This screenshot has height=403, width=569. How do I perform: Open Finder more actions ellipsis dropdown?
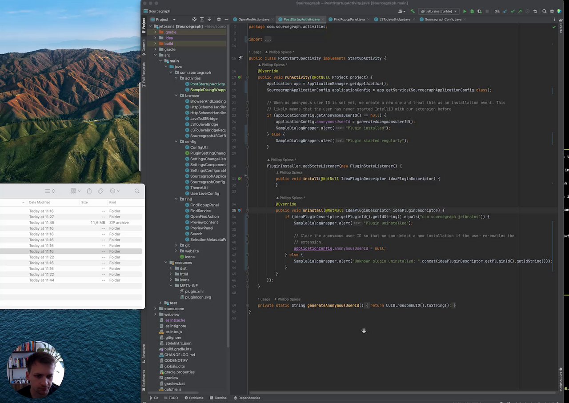click(115, 191)
